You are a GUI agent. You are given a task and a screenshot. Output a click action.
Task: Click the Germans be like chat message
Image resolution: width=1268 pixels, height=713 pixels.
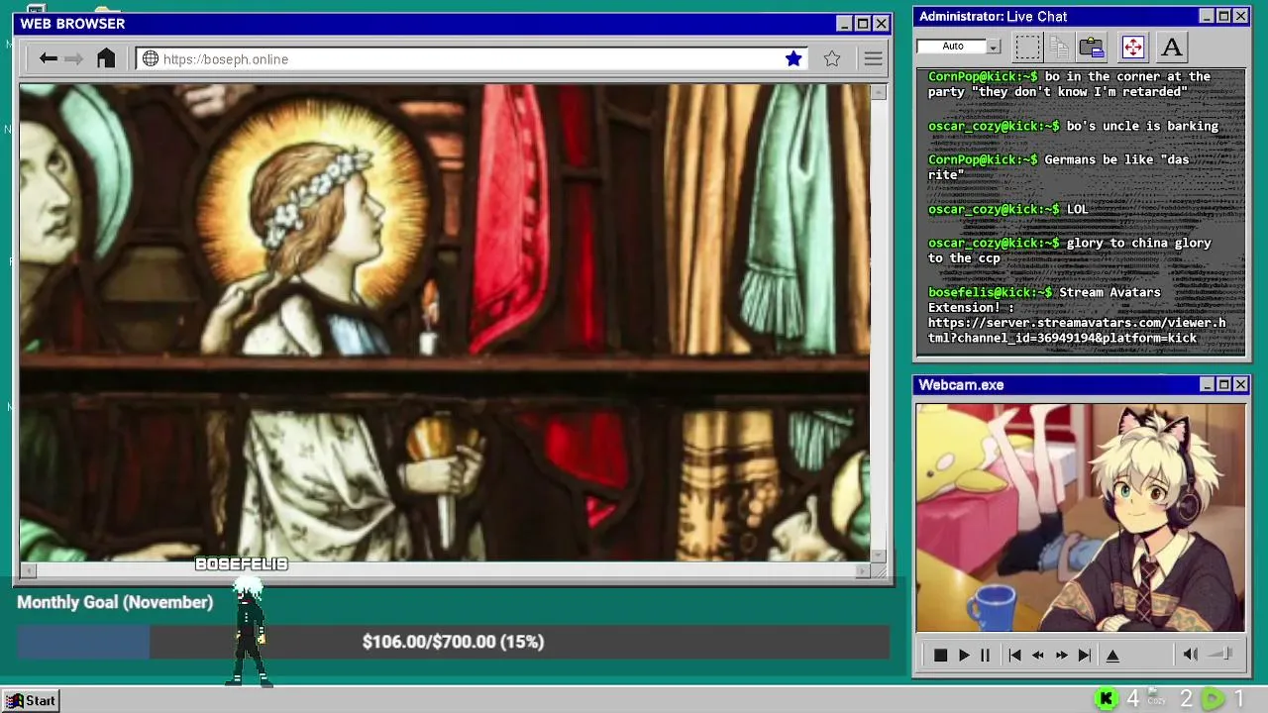click(x=1059, y=167)
